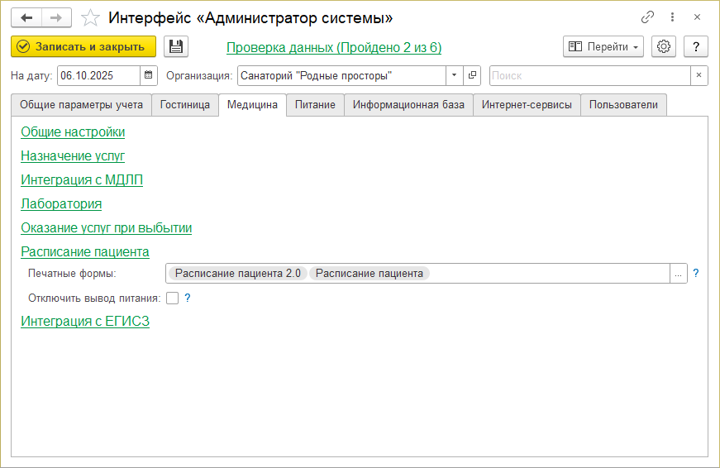This screenshot has width=720, height=468.
Task: Collapse the Расписание пациента section link
Action: (85, 251)
